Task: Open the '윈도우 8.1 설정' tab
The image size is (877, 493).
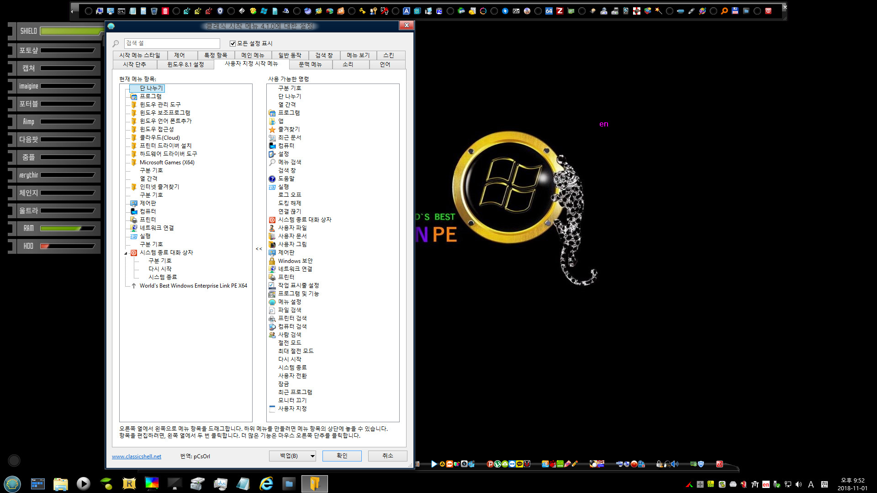Action: coord(185,65)
